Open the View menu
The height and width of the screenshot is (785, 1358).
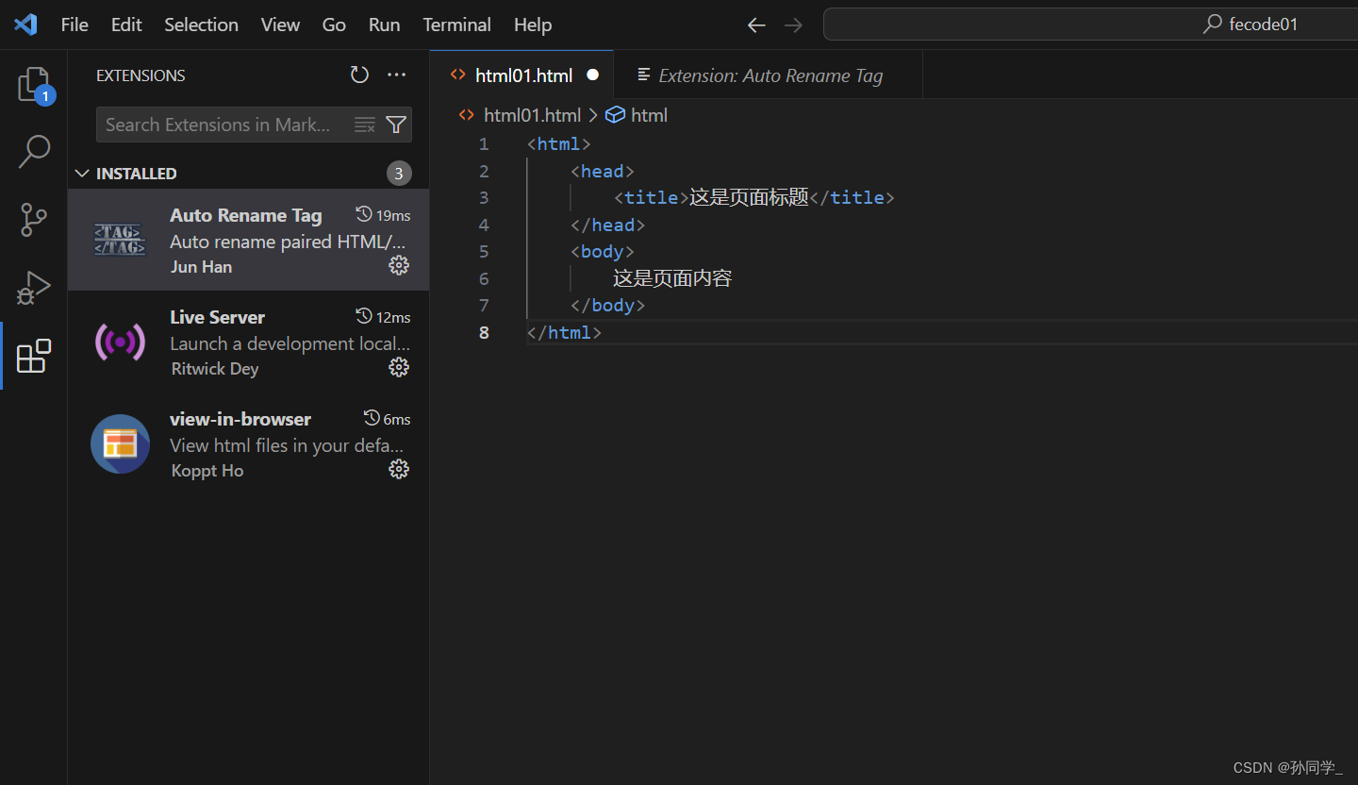(x=280, y=25)
